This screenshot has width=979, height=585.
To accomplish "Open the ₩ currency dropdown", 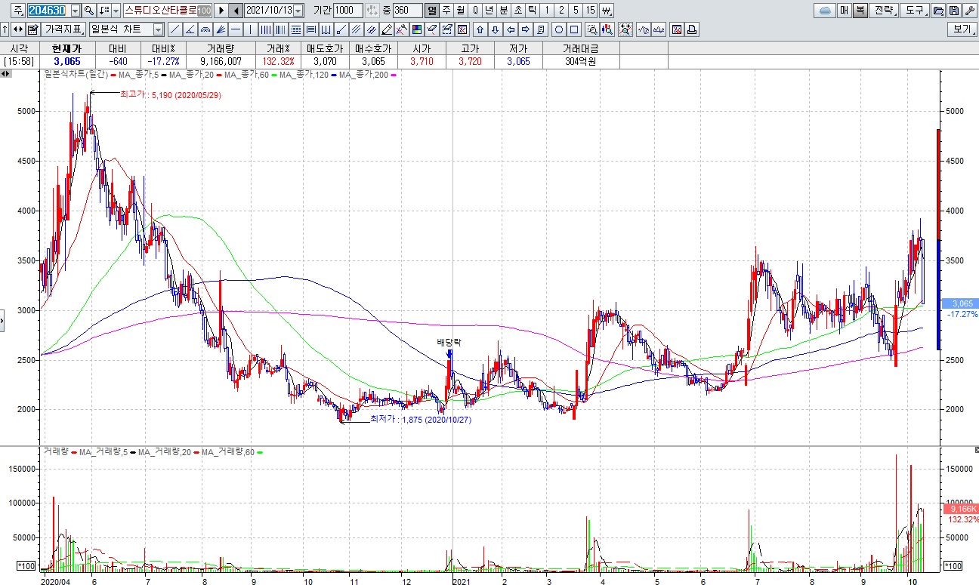I will (x=607, y=11).
